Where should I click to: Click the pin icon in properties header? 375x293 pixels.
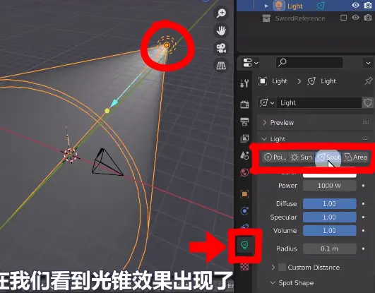368,81
